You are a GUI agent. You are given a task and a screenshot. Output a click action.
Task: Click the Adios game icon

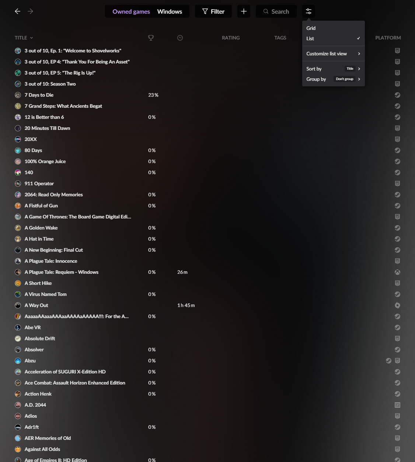(x=18, y=416)
